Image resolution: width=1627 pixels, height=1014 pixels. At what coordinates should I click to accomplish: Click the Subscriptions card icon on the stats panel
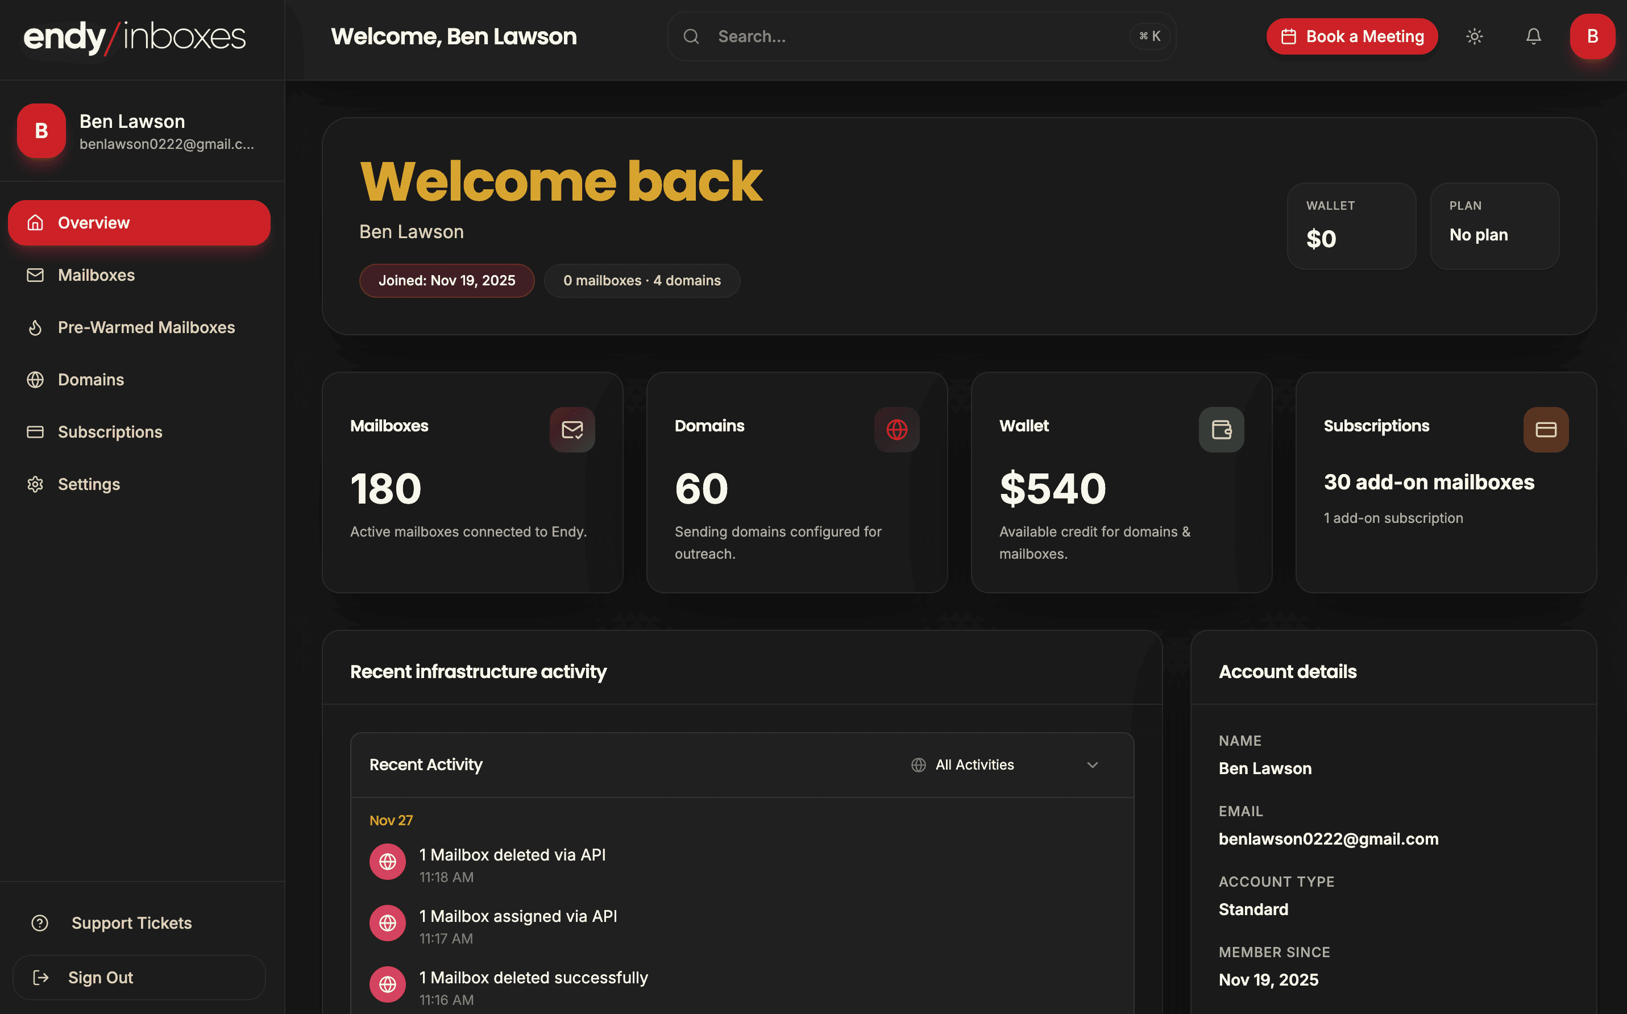click(x=1546, y=429)
